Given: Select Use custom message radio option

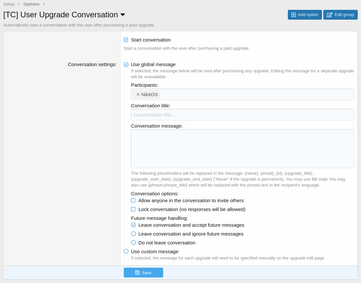Looking at the screenshot, I should click(x=126, y=252).
